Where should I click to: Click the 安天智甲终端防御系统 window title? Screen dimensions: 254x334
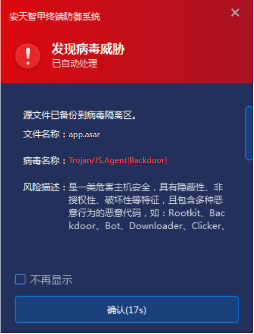click(x=55, y=17)
